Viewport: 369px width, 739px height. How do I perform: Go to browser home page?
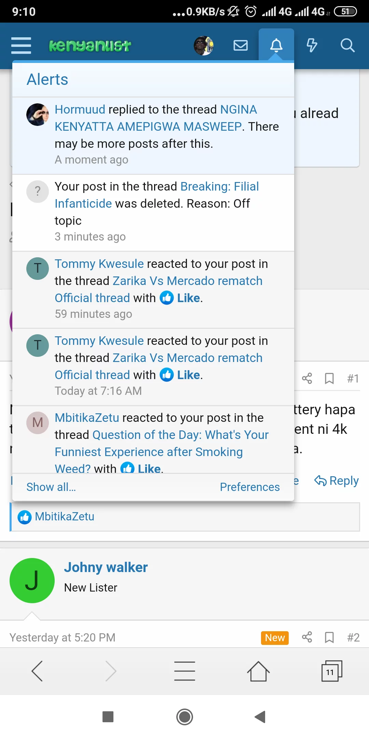point(258,671)
